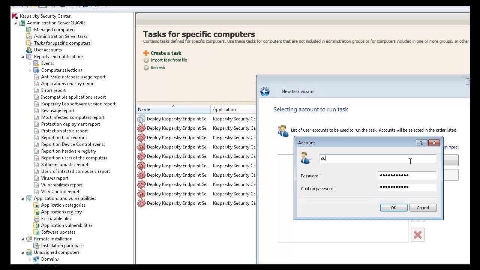
Task: Cancel the Account dialog
Action: 423,208
